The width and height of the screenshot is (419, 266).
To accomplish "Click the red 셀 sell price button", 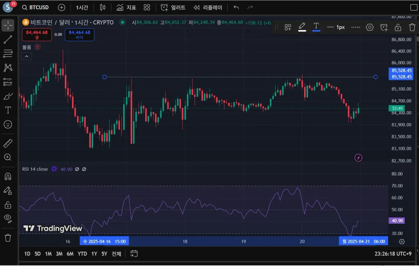I will [x=37, y=35].
